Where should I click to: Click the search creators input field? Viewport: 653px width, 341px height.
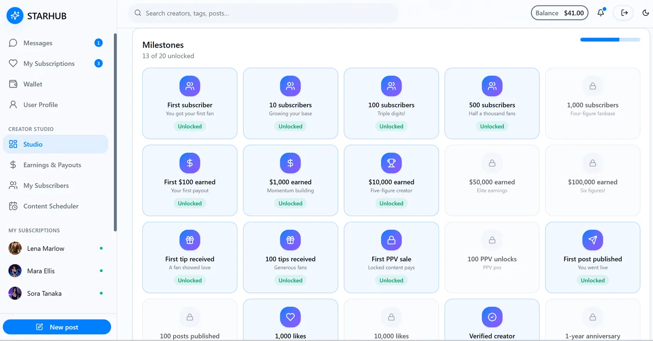click(264, 13)
